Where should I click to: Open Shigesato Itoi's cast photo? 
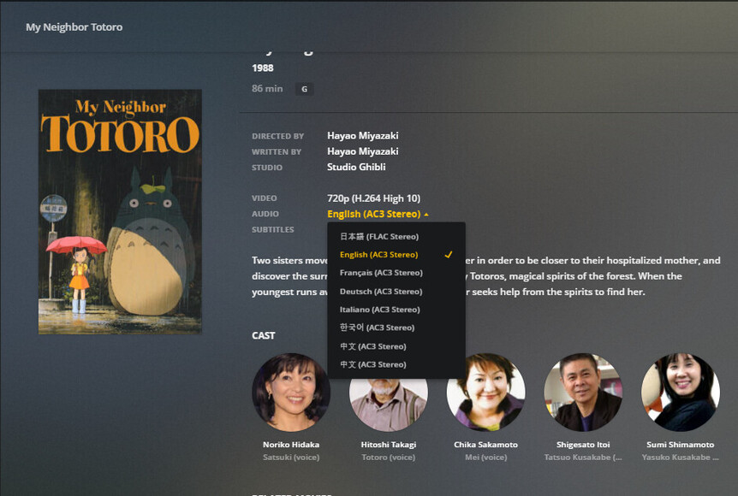(x=583, y=393)
